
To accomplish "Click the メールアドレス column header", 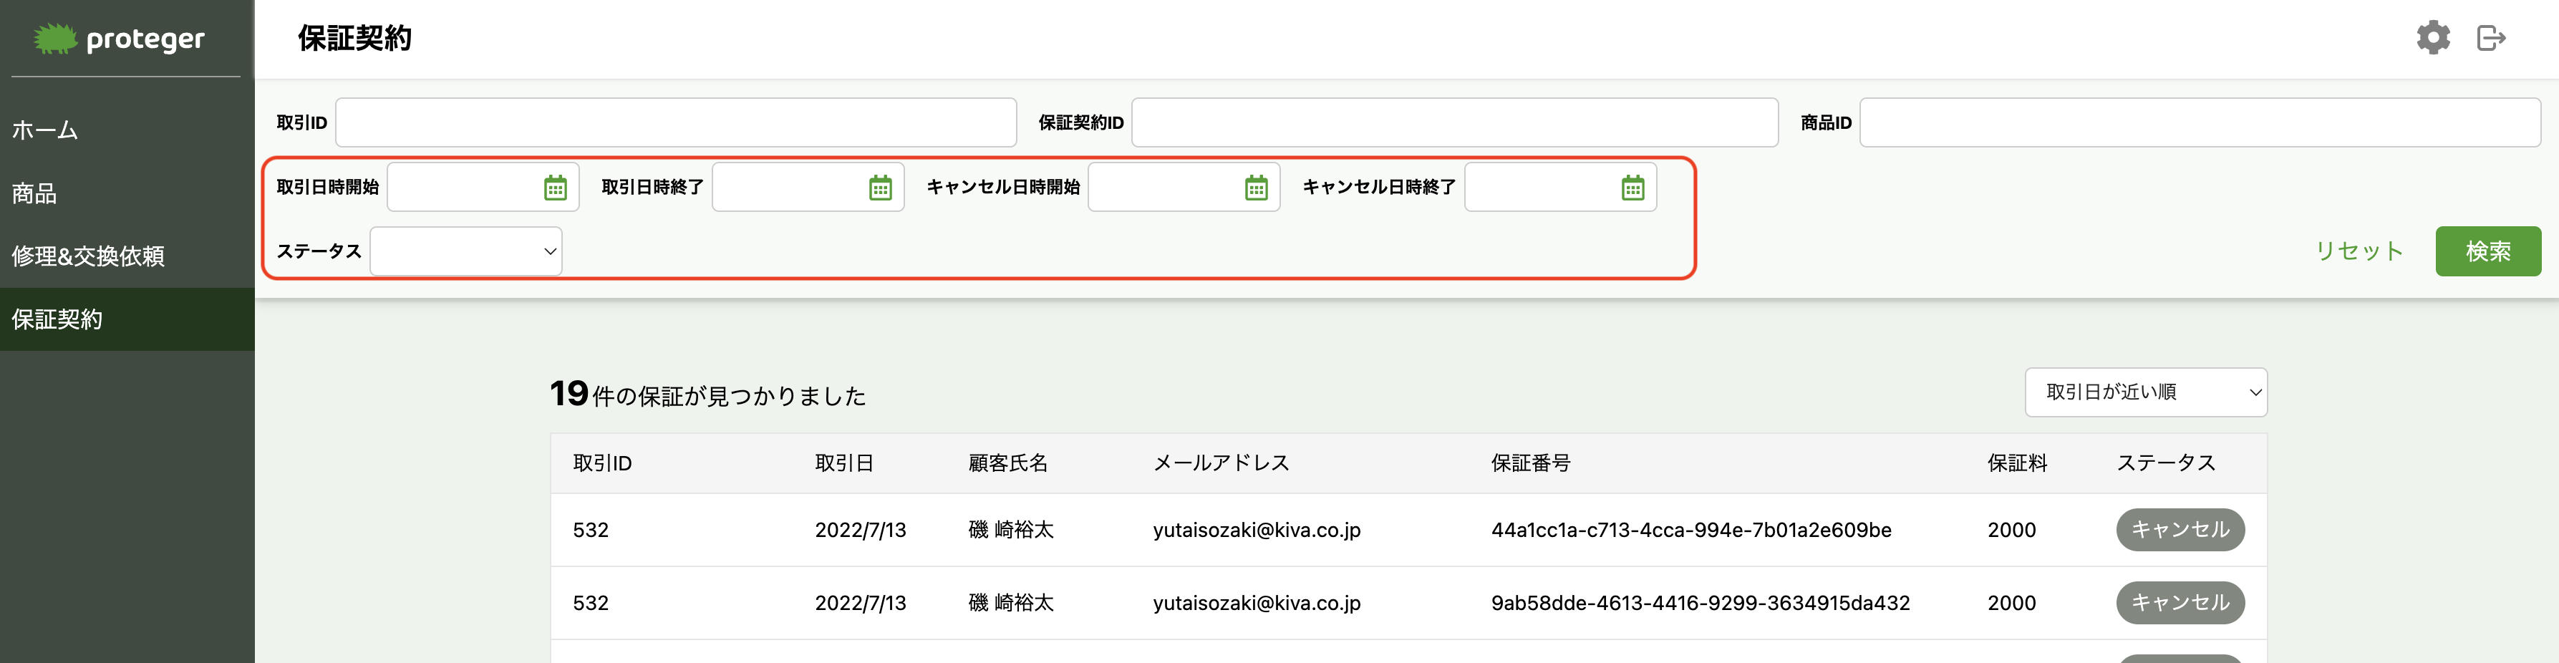I will click(1221, 463).
